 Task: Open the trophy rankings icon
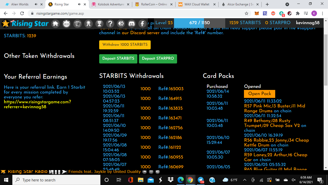pyautogui.click(x=99, y=24)
